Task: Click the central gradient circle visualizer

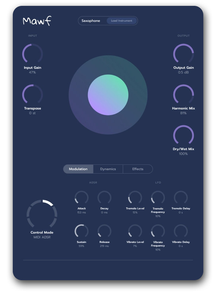Action: coord(108,94)
